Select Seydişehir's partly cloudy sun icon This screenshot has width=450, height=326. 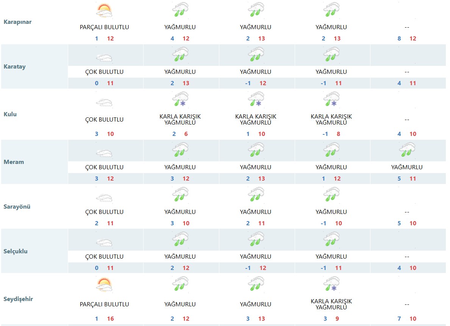(104, 285)
